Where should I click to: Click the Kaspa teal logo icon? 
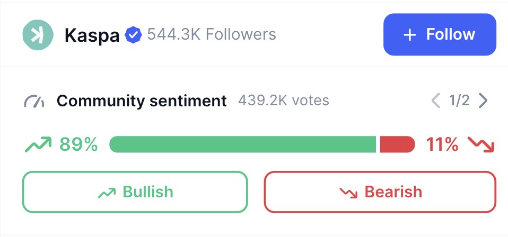pos(38,35)
